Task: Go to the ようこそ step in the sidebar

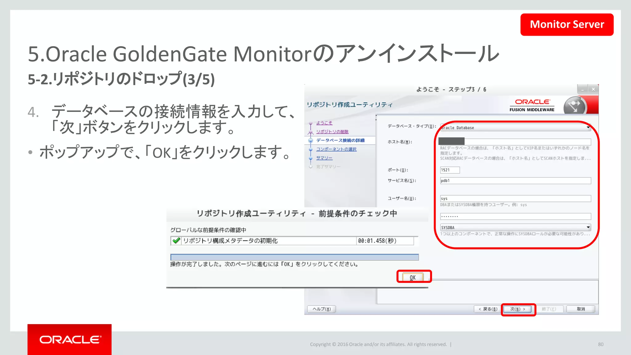Action: (x=324, y=123)
